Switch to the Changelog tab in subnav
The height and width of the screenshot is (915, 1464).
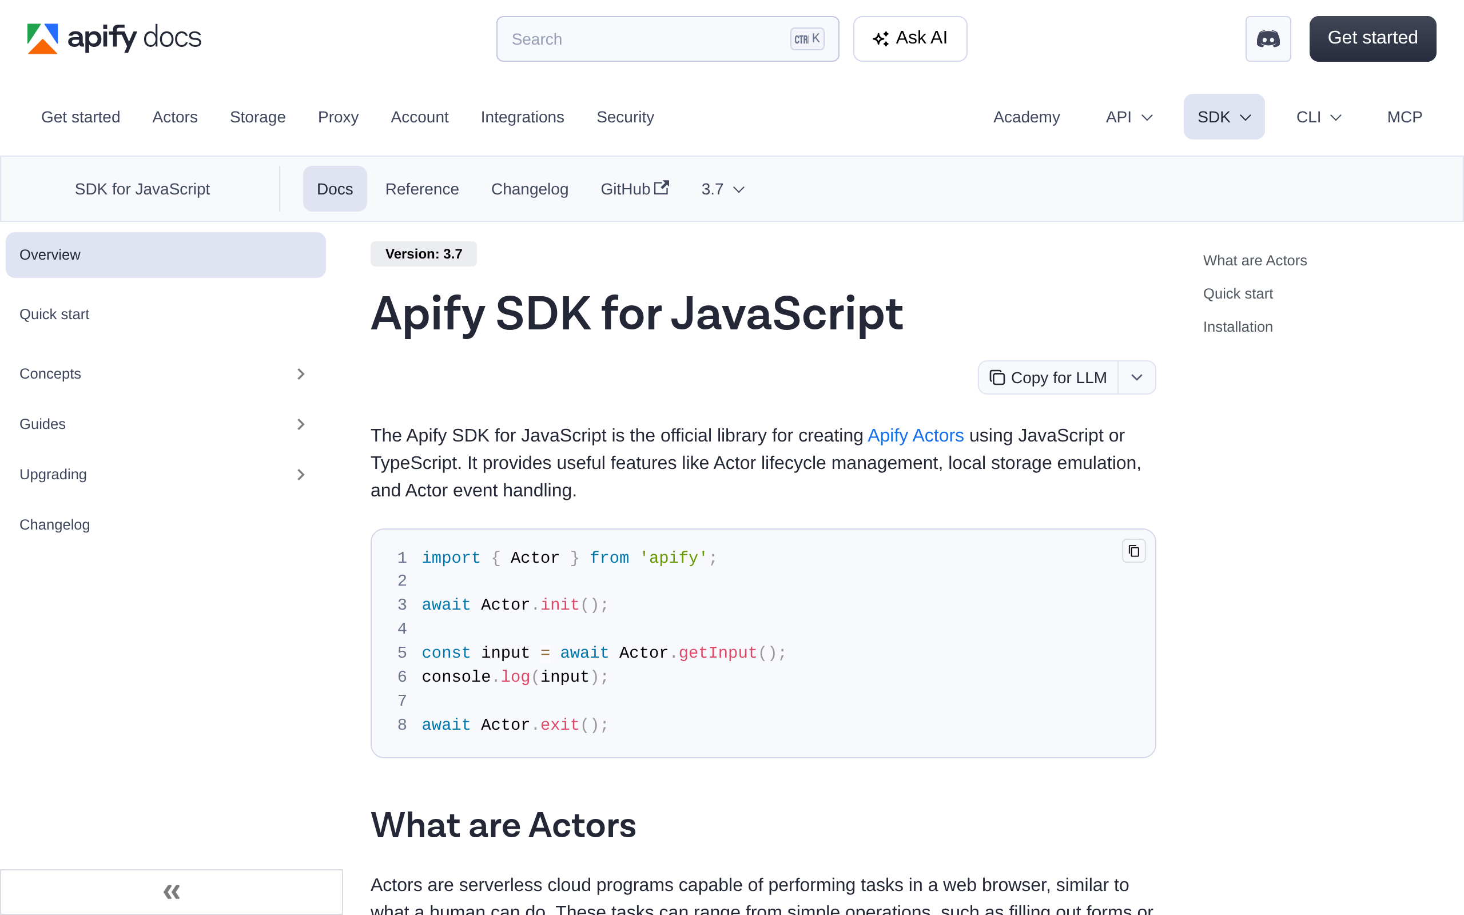point(530,189)
